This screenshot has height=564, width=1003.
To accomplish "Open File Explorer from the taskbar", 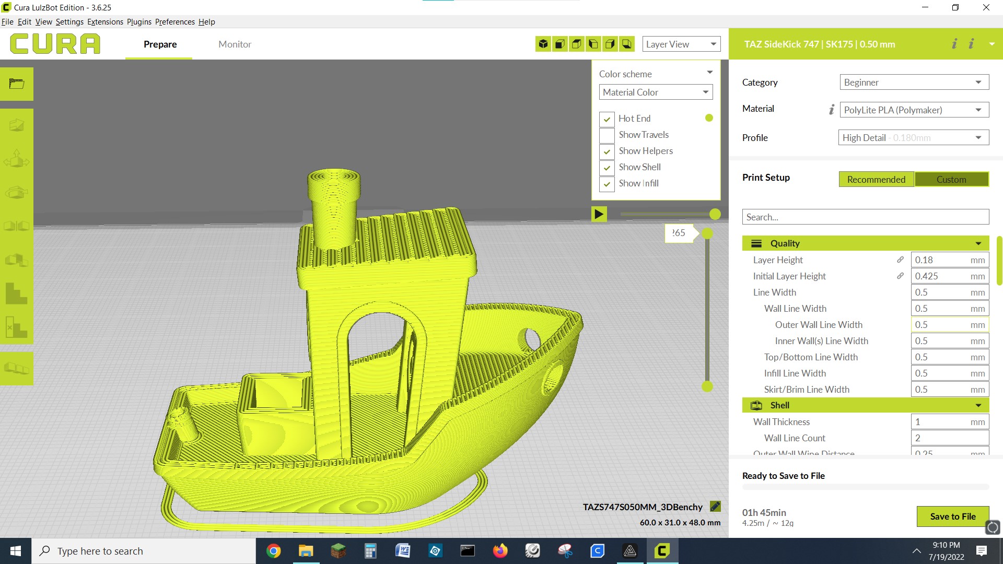I will tap(306, 551).
